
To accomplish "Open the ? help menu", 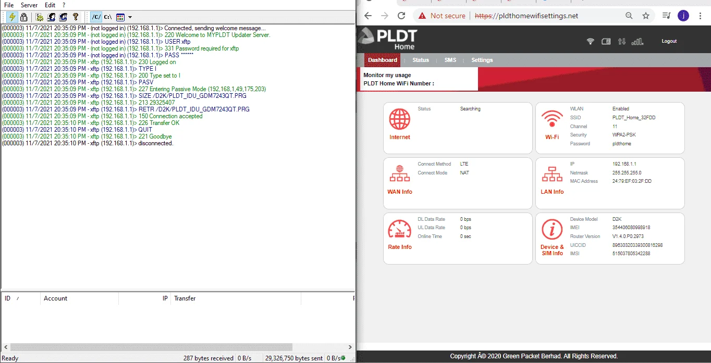I will (x=64, y=5).
